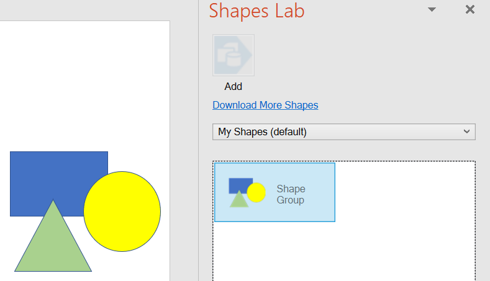Click the "Shape Group" name text

pos(291,194)
